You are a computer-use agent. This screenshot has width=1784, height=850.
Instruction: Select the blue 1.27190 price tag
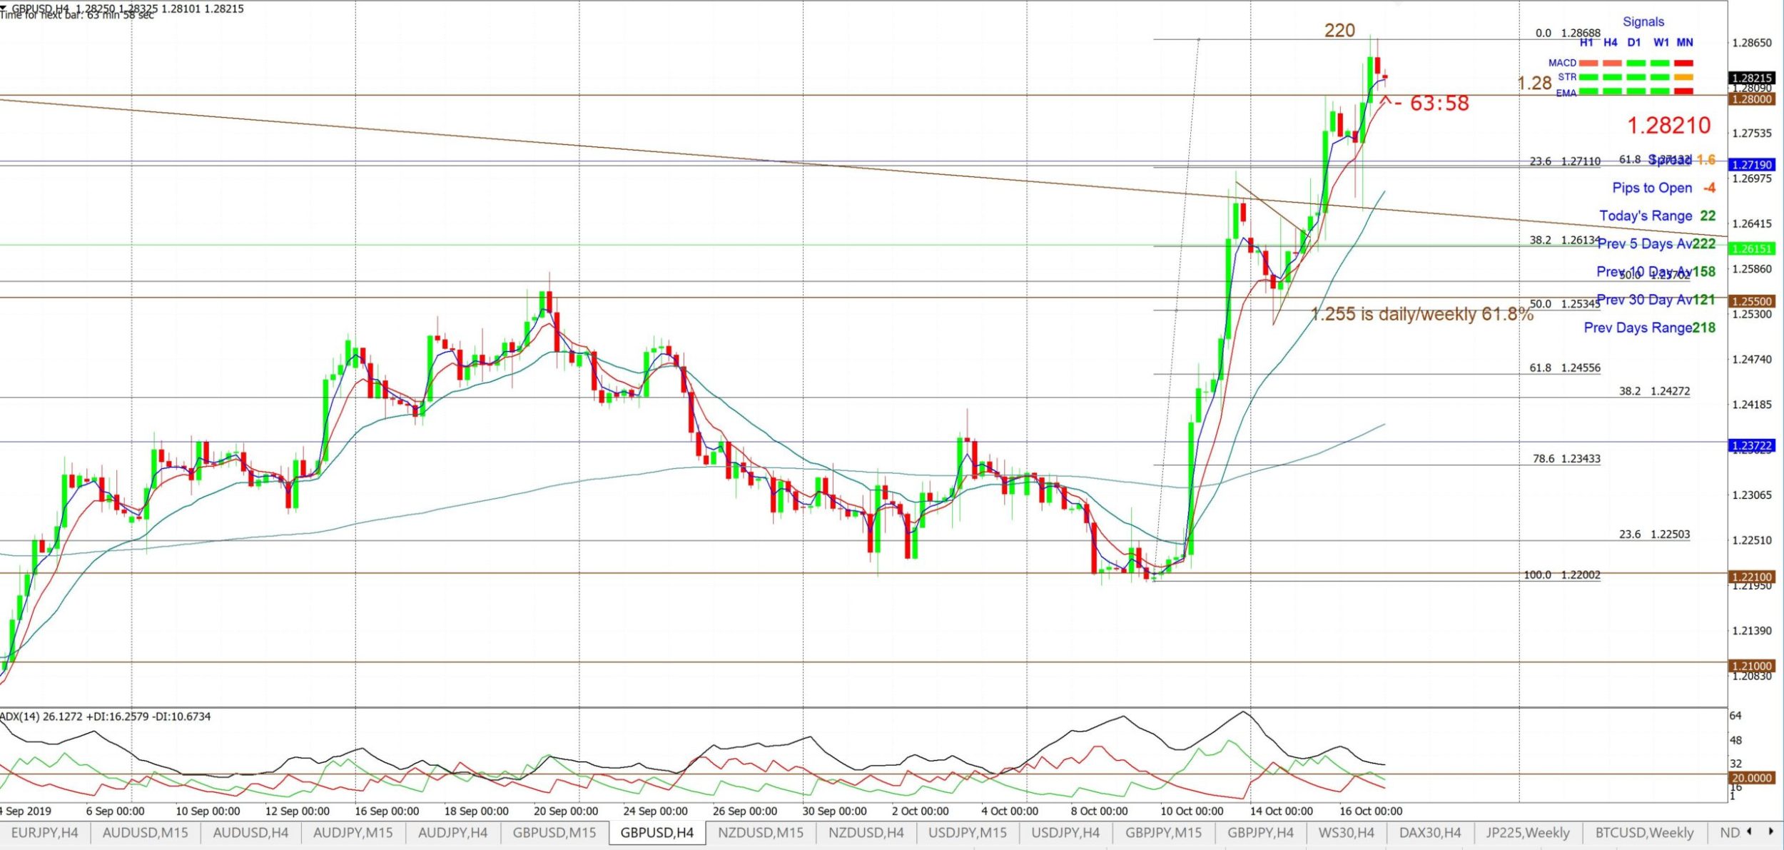[1751, 164]
